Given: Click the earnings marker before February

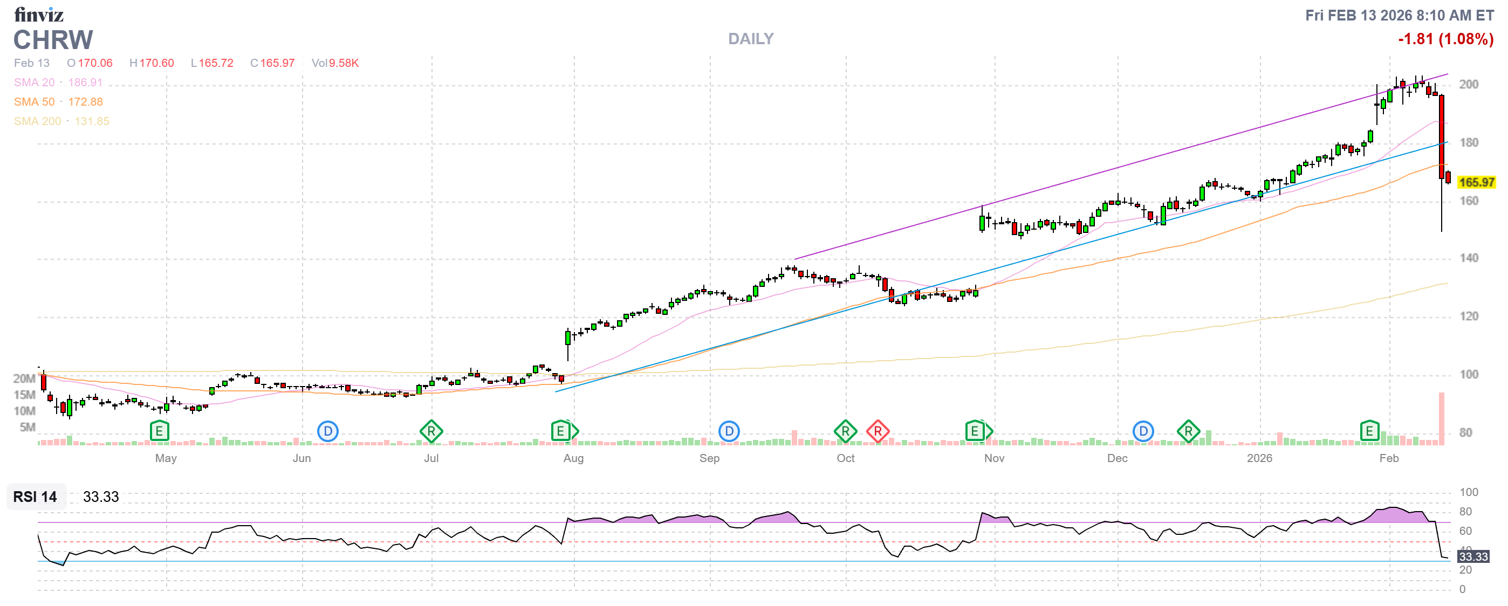Looking at the screenshot, I should pos(1369,431).
